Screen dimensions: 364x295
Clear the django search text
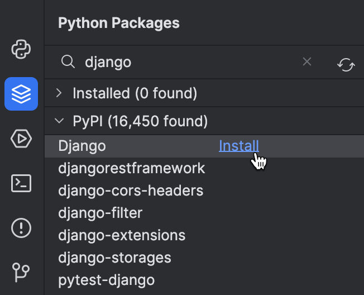[x=307, y=61]
